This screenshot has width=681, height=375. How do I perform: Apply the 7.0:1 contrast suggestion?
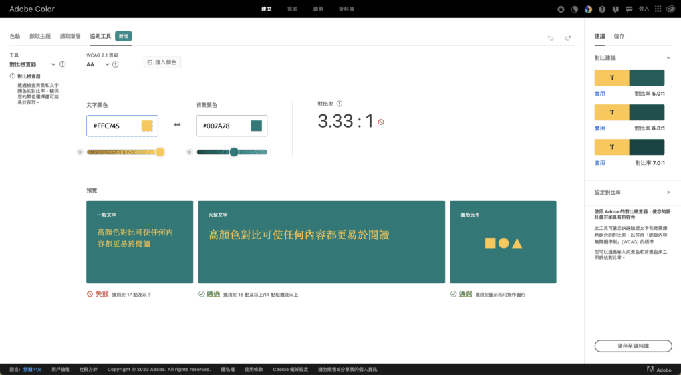pyautogui.click(x=599, y=163)
